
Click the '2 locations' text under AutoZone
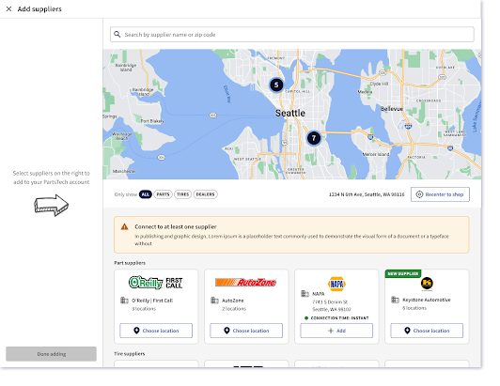coord(234,309)
